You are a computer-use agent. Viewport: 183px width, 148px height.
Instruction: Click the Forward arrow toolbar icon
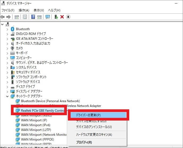pyautogui.click(x=9, y=17)
